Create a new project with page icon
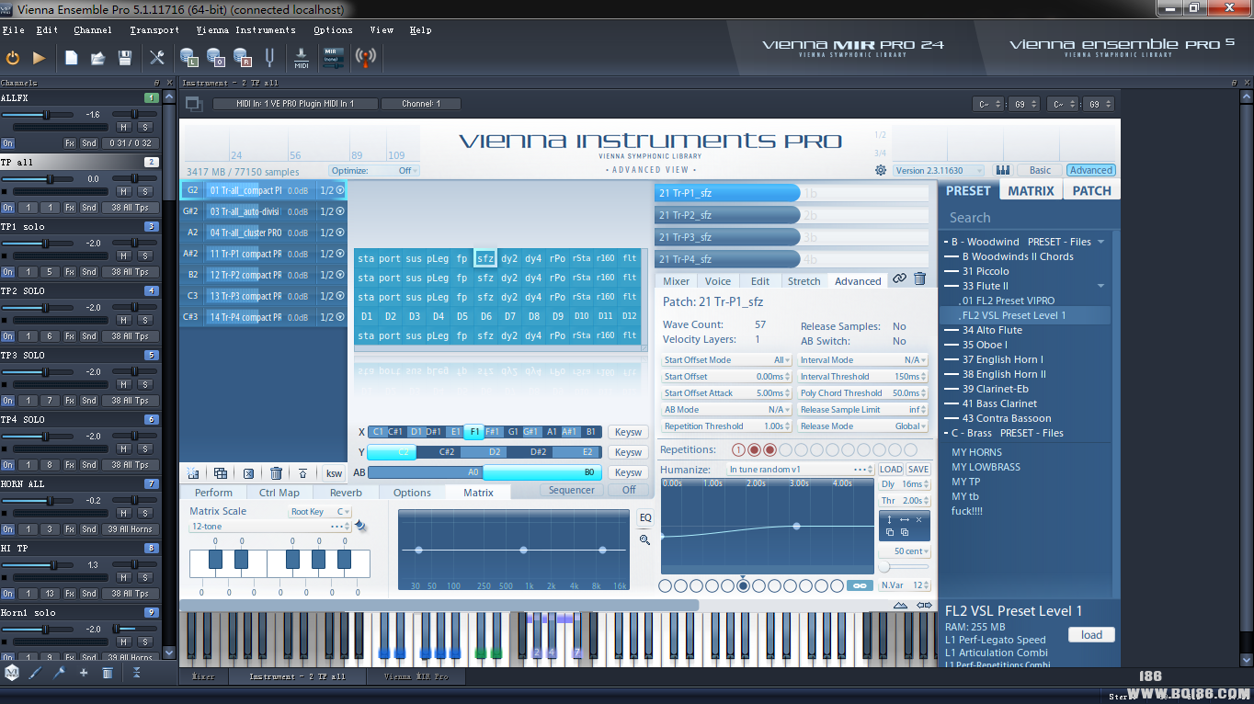1254x704 pixels. coord(72,58)
